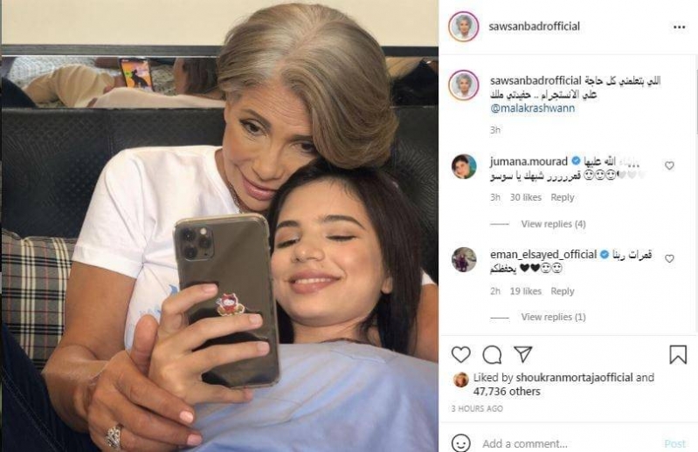Open the comment bubble icon
This screenshot has width=698, height=452.
coord(492,354)
